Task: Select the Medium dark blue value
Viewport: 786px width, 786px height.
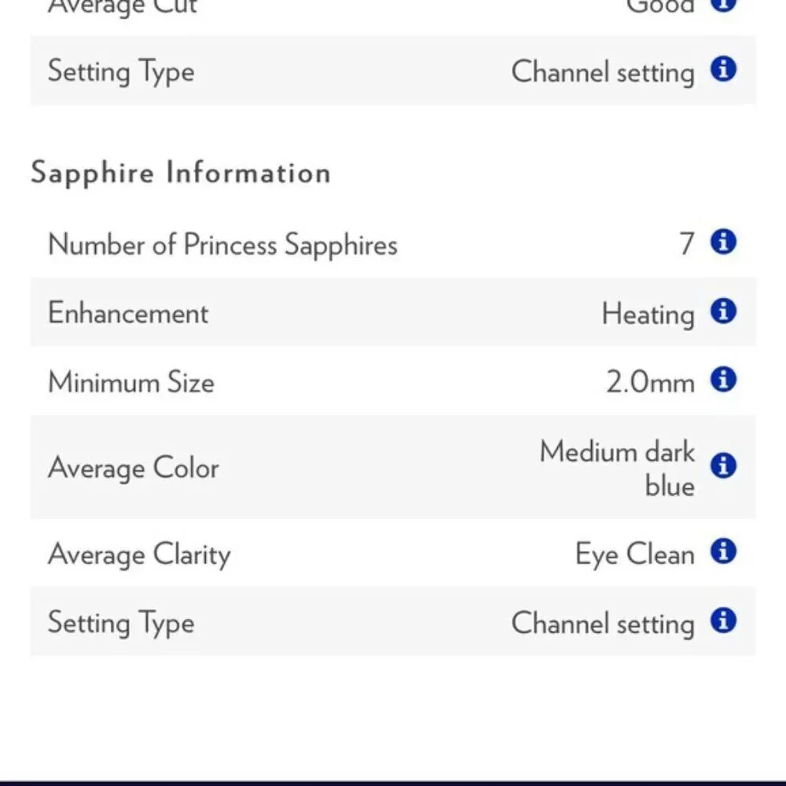Action: [617, 468]
